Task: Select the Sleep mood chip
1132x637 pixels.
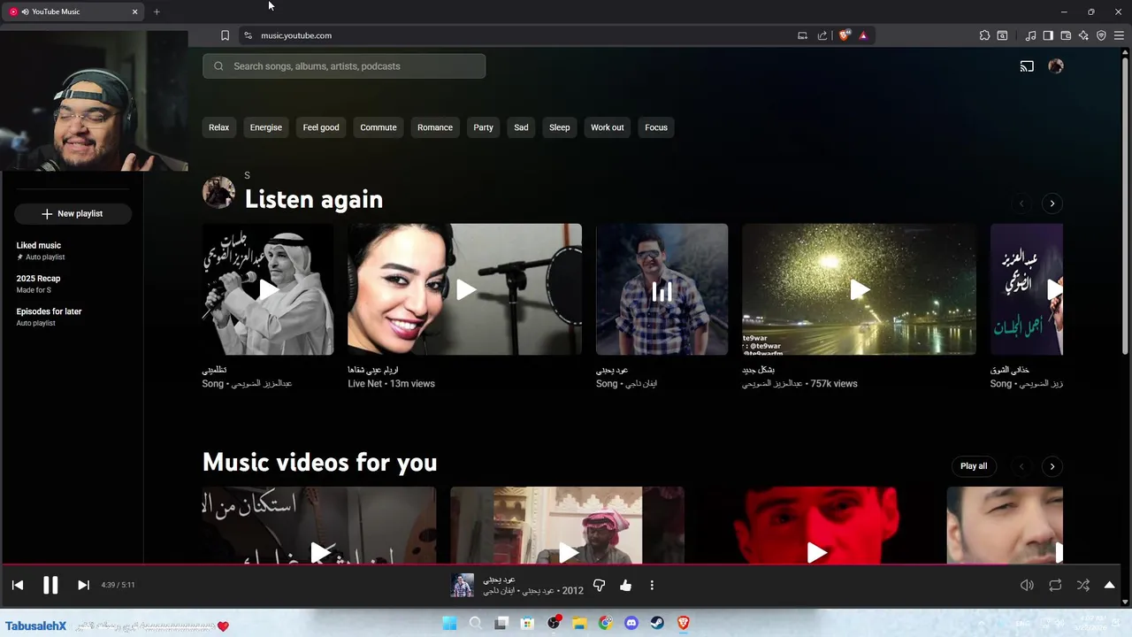Action: click(560, 127)
